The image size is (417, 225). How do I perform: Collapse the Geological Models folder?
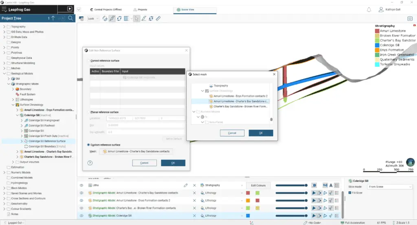click(x=4, y=74)
